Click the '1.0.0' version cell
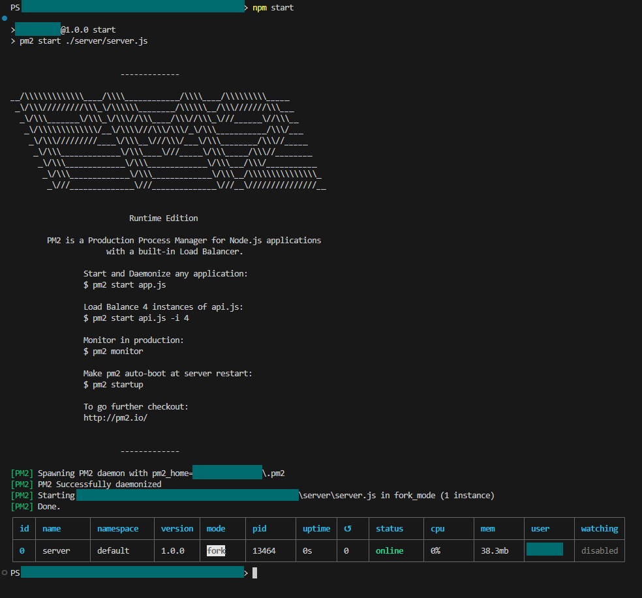The height and width of the screenshot is (598, 642). [x=172, y=551]
